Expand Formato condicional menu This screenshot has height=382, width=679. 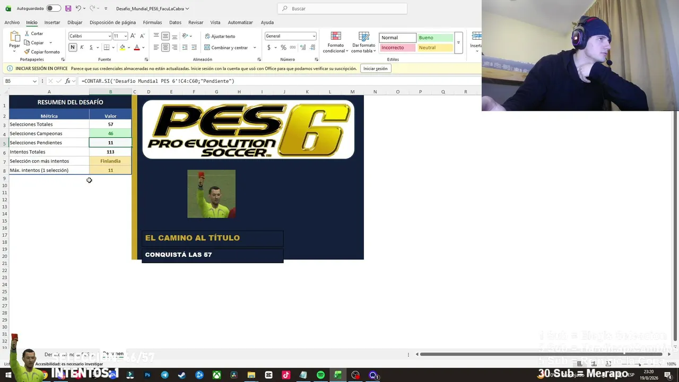click(335, 42)
